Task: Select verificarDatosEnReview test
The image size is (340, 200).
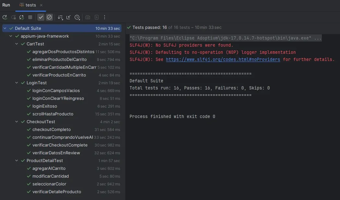Action: [x=62, y=153]
